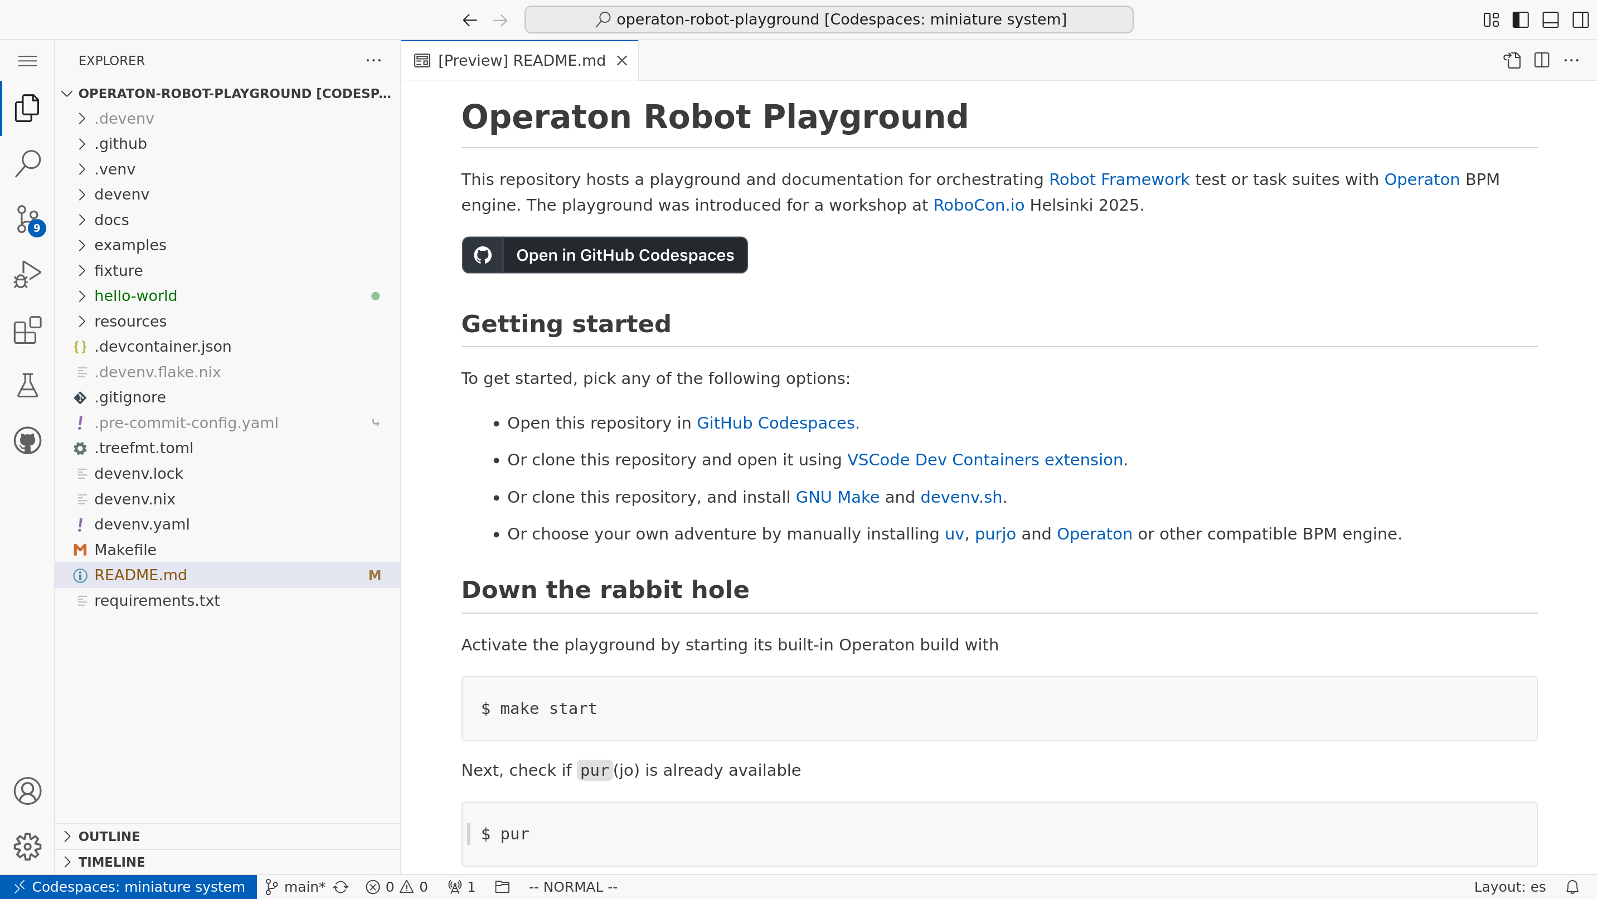Expand the devenv folder
Screen dimensions: 1598x899
tap(227, 194)
